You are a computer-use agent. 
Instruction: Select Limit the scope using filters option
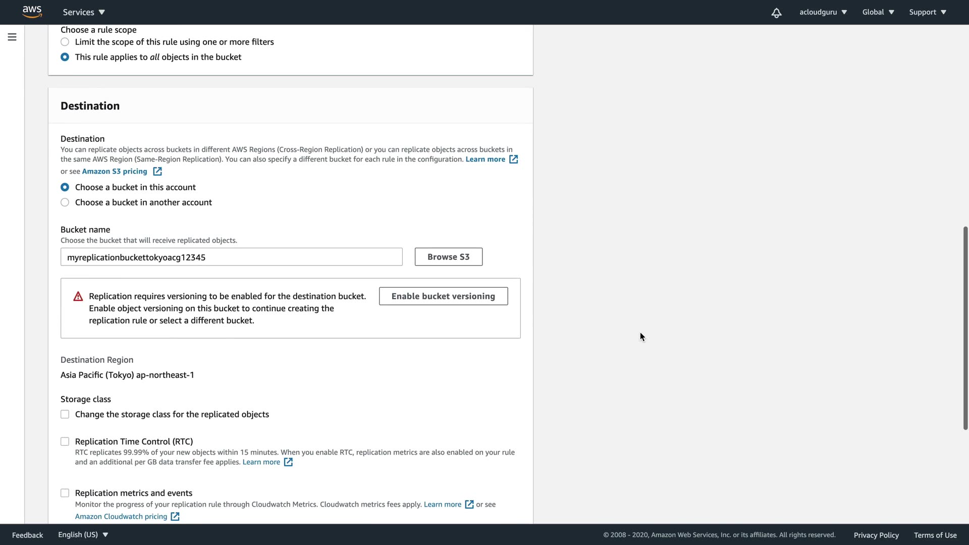tap(65, 42)
